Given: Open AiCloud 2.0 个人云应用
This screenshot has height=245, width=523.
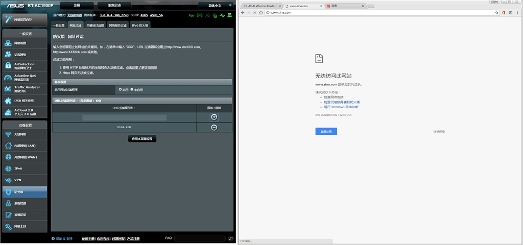Looking at the screenshot, I should tap(25, 112).
